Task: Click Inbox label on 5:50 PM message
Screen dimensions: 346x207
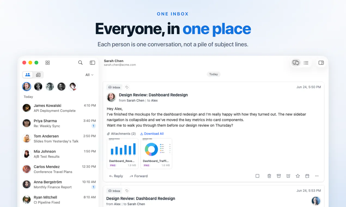Action: coord(114,87)
